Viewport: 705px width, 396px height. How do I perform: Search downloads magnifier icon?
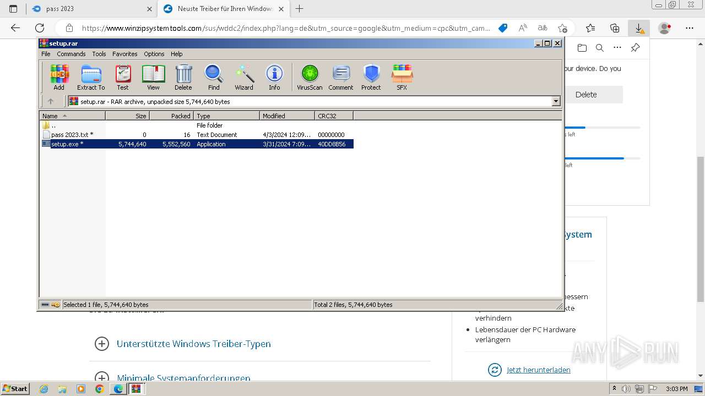coord(600,48)
